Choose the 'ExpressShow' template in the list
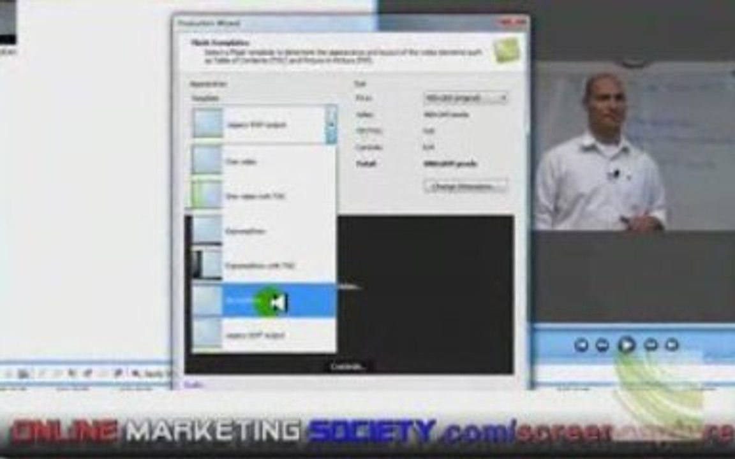 point(264,230)
